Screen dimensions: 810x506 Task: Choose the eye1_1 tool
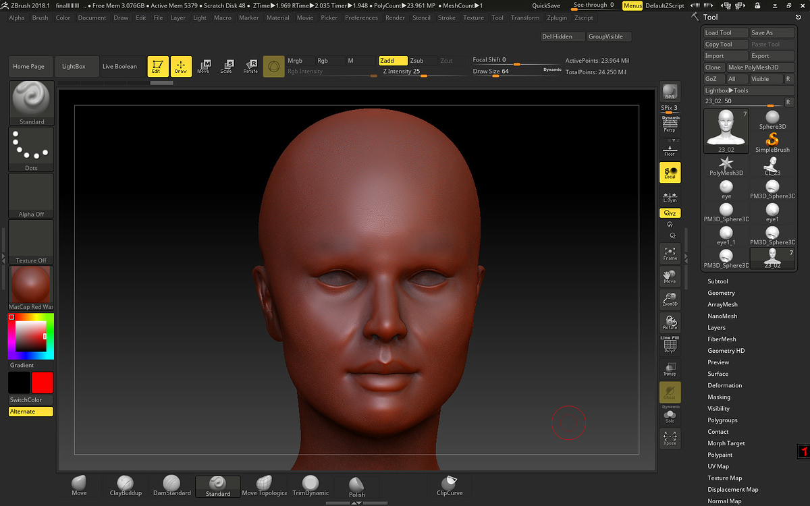pyautogui.click(x=726, y=235)
